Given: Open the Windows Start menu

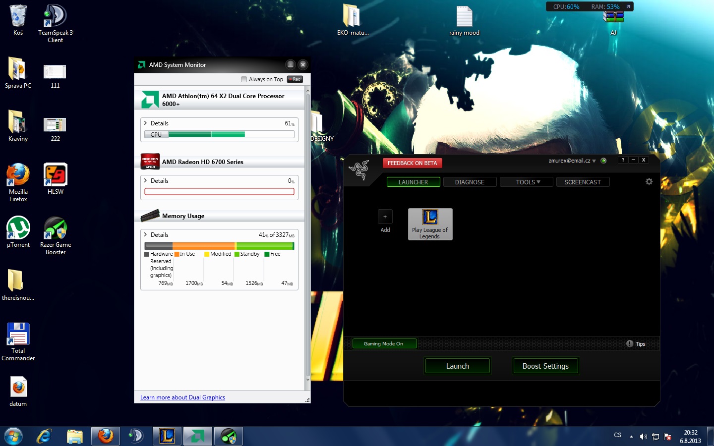Looking at the screenshot, I should point(13,437).
